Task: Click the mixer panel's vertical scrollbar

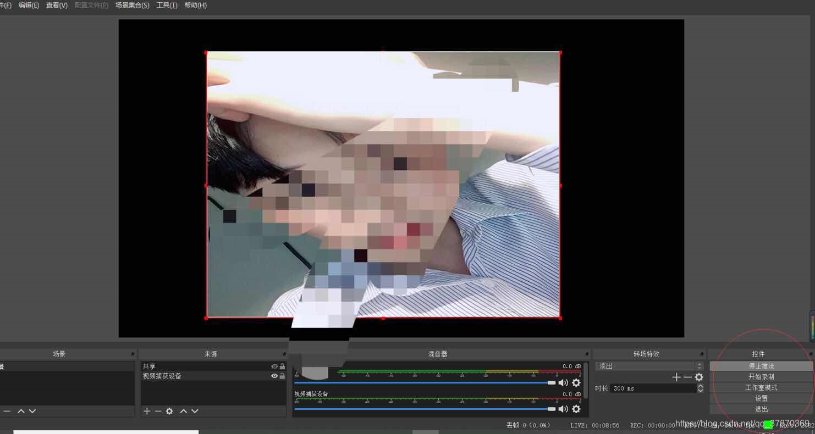Action: coord(586,380)
